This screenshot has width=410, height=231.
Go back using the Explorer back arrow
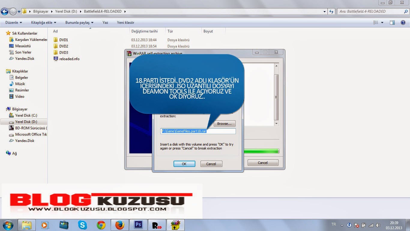(5, 12)
